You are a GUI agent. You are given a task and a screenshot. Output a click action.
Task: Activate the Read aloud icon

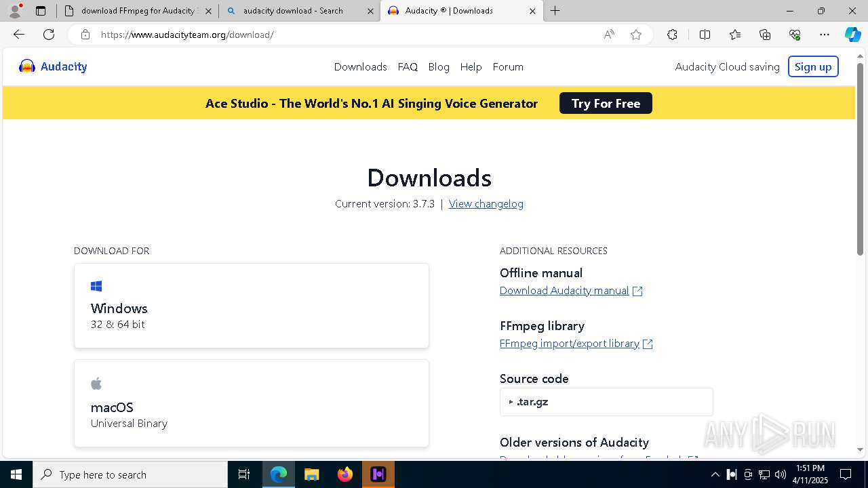pyautogui.click(x=609, y=35)
